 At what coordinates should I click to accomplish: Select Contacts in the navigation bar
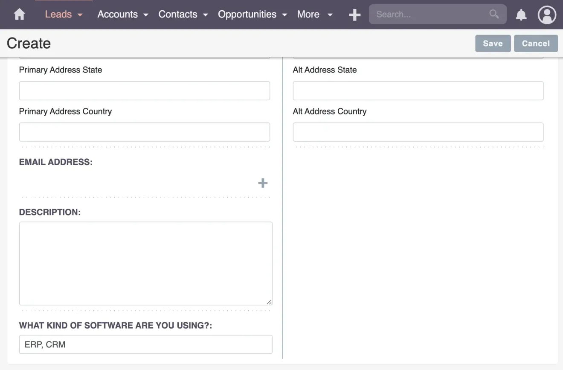point(178,14)
